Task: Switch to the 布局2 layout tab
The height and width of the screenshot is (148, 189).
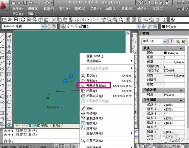Action: (x=56, y=125)
